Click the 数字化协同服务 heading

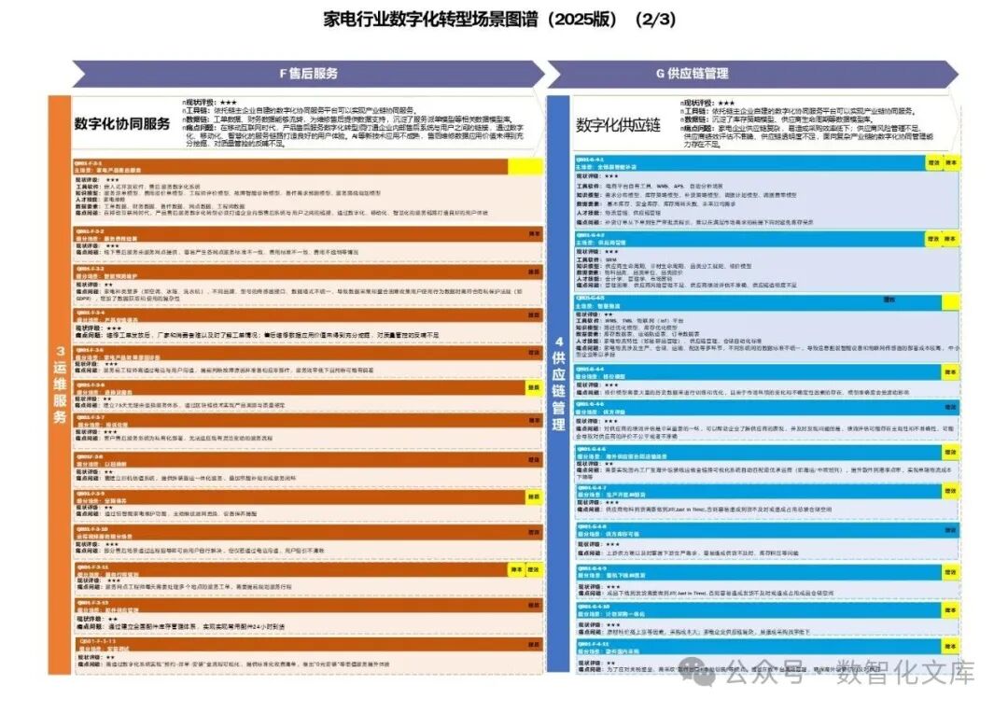click(122, 123)
